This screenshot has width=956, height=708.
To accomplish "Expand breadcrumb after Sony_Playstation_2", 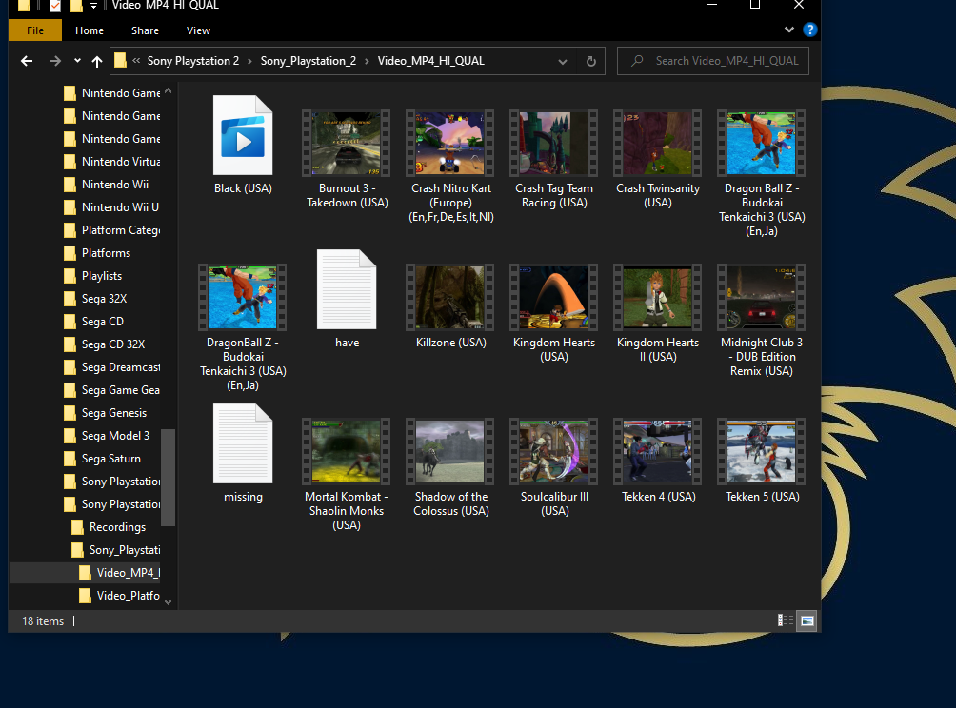I will 367,61.
